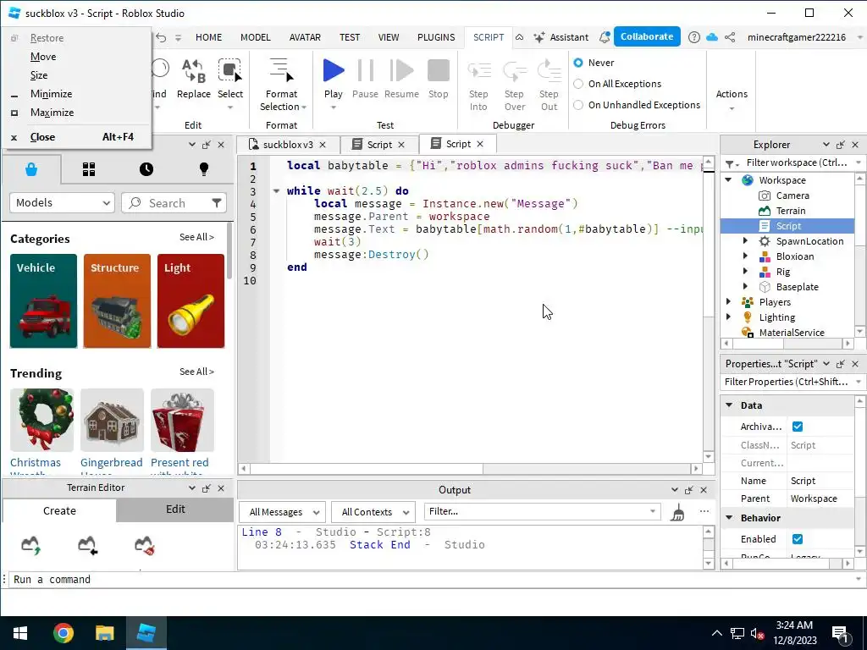
Task: Expand the Bloxioan tree node
Action: pyautogui.click(x=745, y=256)
